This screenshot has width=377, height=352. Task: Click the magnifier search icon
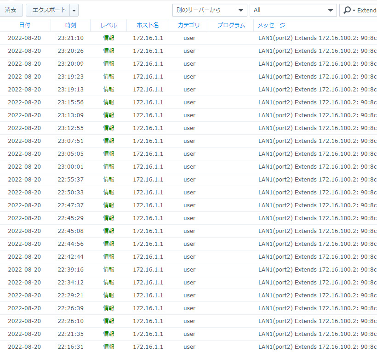348,10
